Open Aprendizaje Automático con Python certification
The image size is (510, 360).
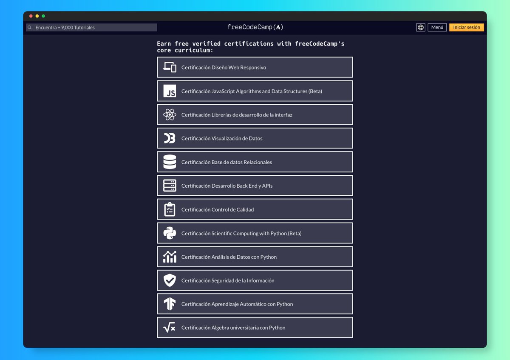255,304
